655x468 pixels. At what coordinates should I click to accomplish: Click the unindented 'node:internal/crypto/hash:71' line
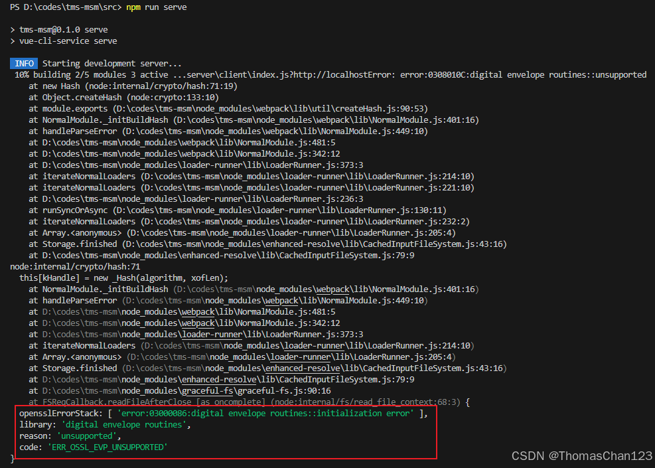tap(75, 267)
